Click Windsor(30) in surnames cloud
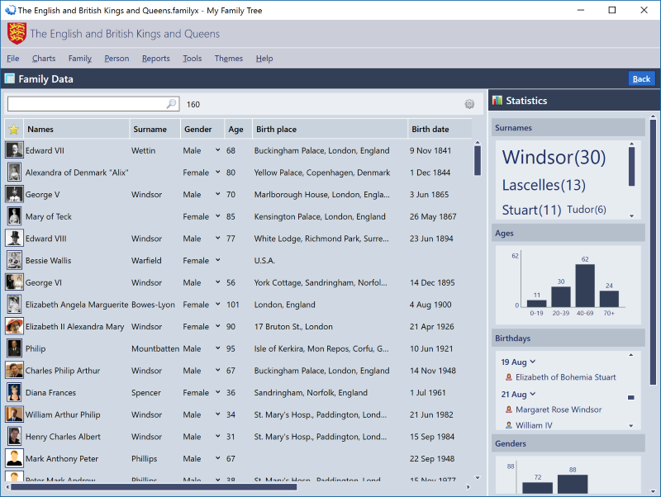Viewport: 661px width, 497px height. [x=554, y=158]
